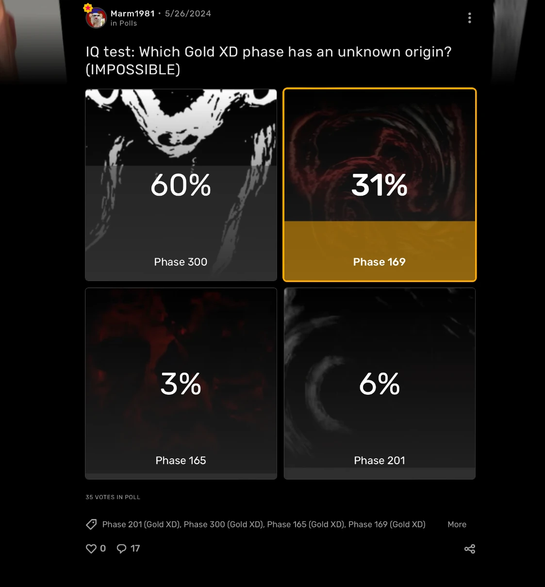This screenshot has width=545, height=587.
Task: Open the Phase 201 (Gold XD) tag
Action: coord(141,524)
